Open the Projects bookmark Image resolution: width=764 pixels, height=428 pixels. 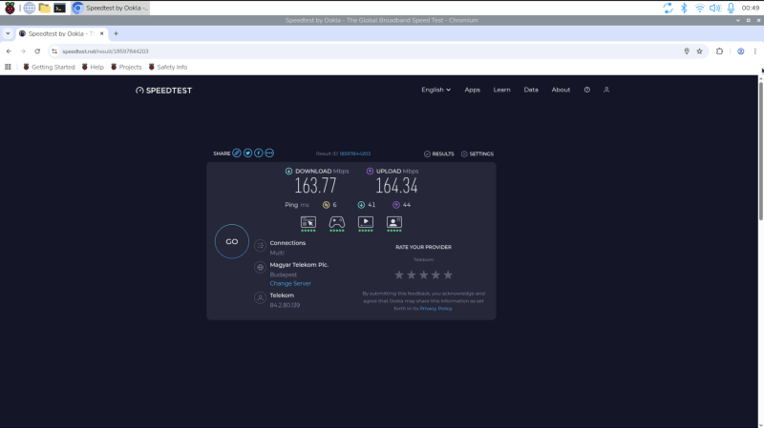(126, 67)
